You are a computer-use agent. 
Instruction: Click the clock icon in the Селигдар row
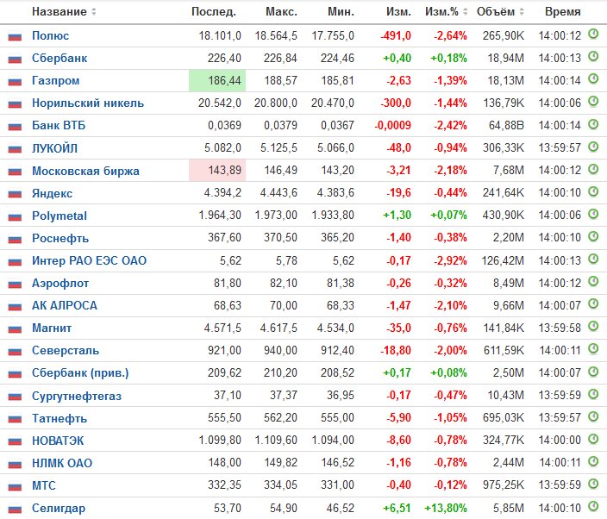point(593,506)
